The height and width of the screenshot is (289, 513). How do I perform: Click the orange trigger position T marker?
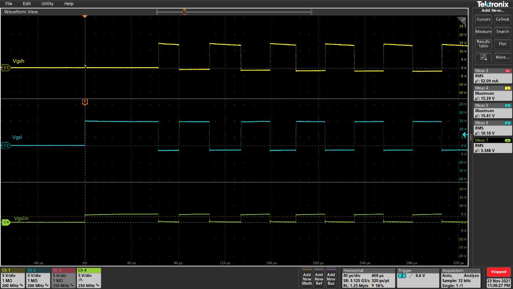(85, 102)
